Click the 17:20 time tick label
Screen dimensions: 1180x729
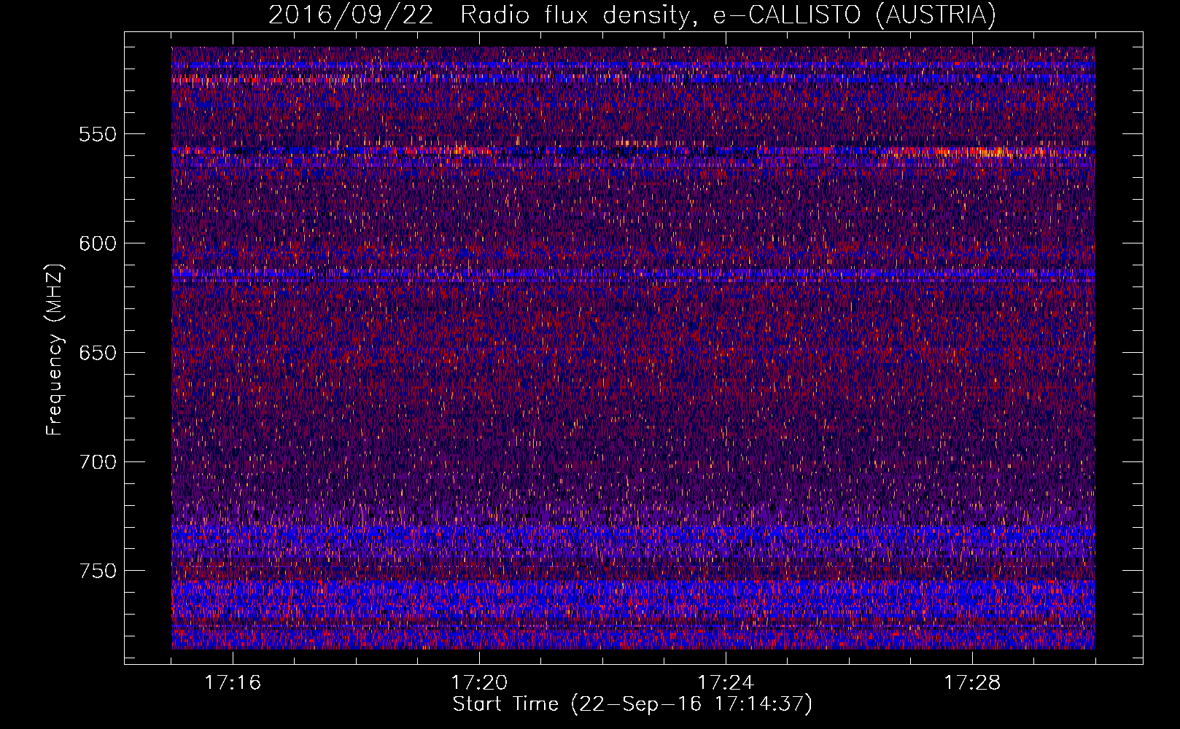(x=479, y=683)
